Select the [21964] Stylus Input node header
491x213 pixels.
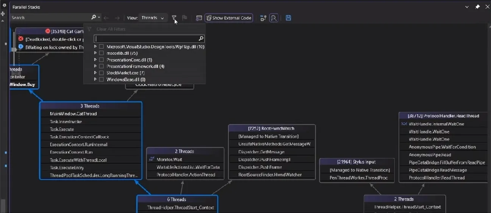(358, 162)
